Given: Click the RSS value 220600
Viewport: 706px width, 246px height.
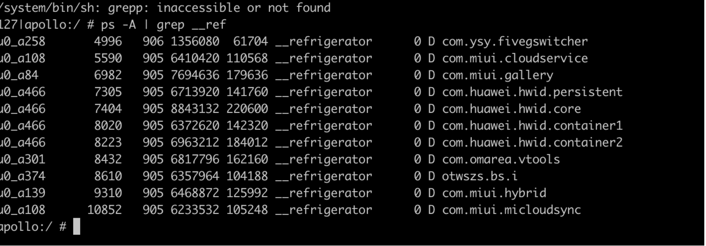Looking at the screenshot, I should pyautogui.click(x=247, y=109).
